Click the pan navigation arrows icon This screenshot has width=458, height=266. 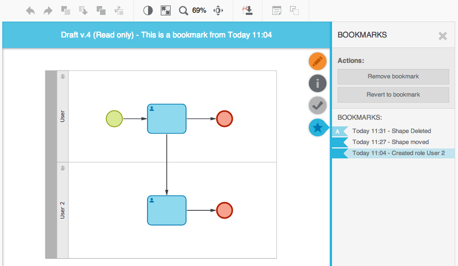[218, 10]
